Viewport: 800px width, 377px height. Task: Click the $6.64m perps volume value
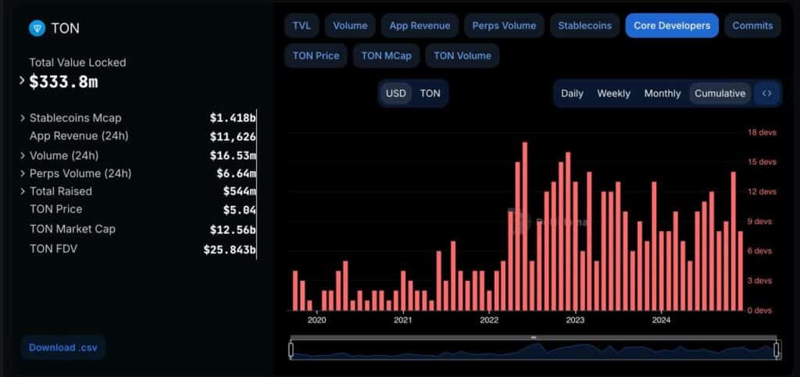tap(236, 173)
